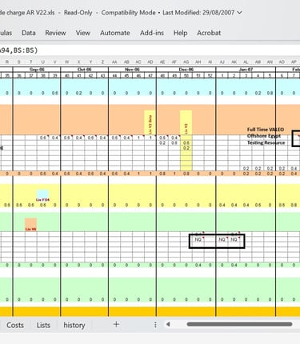Image resolution: width=300 pixels, height=344 pixels.
Task: Switch to the View ribbon tab
Action: 82,33
